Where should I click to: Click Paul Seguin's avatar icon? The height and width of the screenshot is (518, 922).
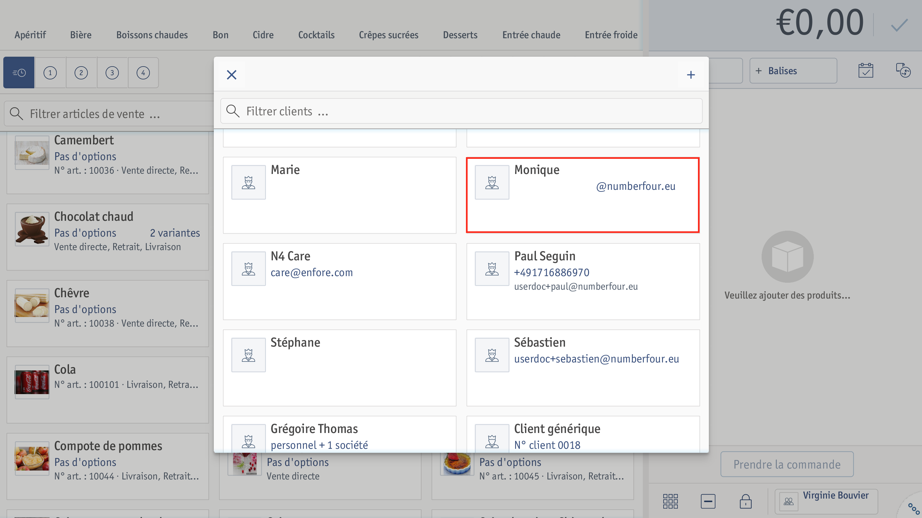[492, 269]
